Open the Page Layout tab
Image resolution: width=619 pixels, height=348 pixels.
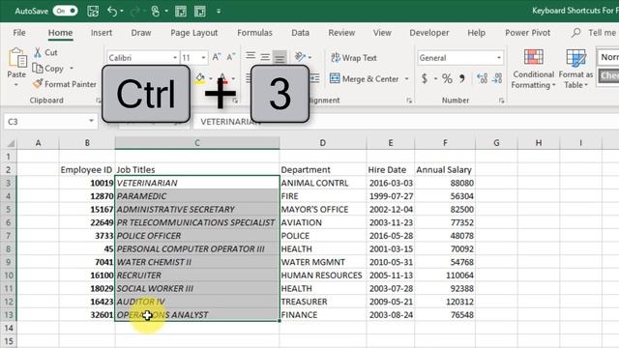193,33
